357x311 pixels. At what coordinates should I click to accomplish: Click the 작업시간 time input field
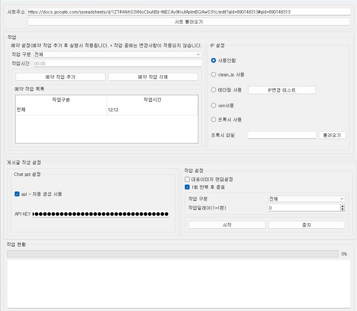tap(117, 64)
